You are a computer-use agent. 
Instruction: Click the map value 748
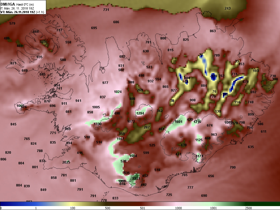251,102
